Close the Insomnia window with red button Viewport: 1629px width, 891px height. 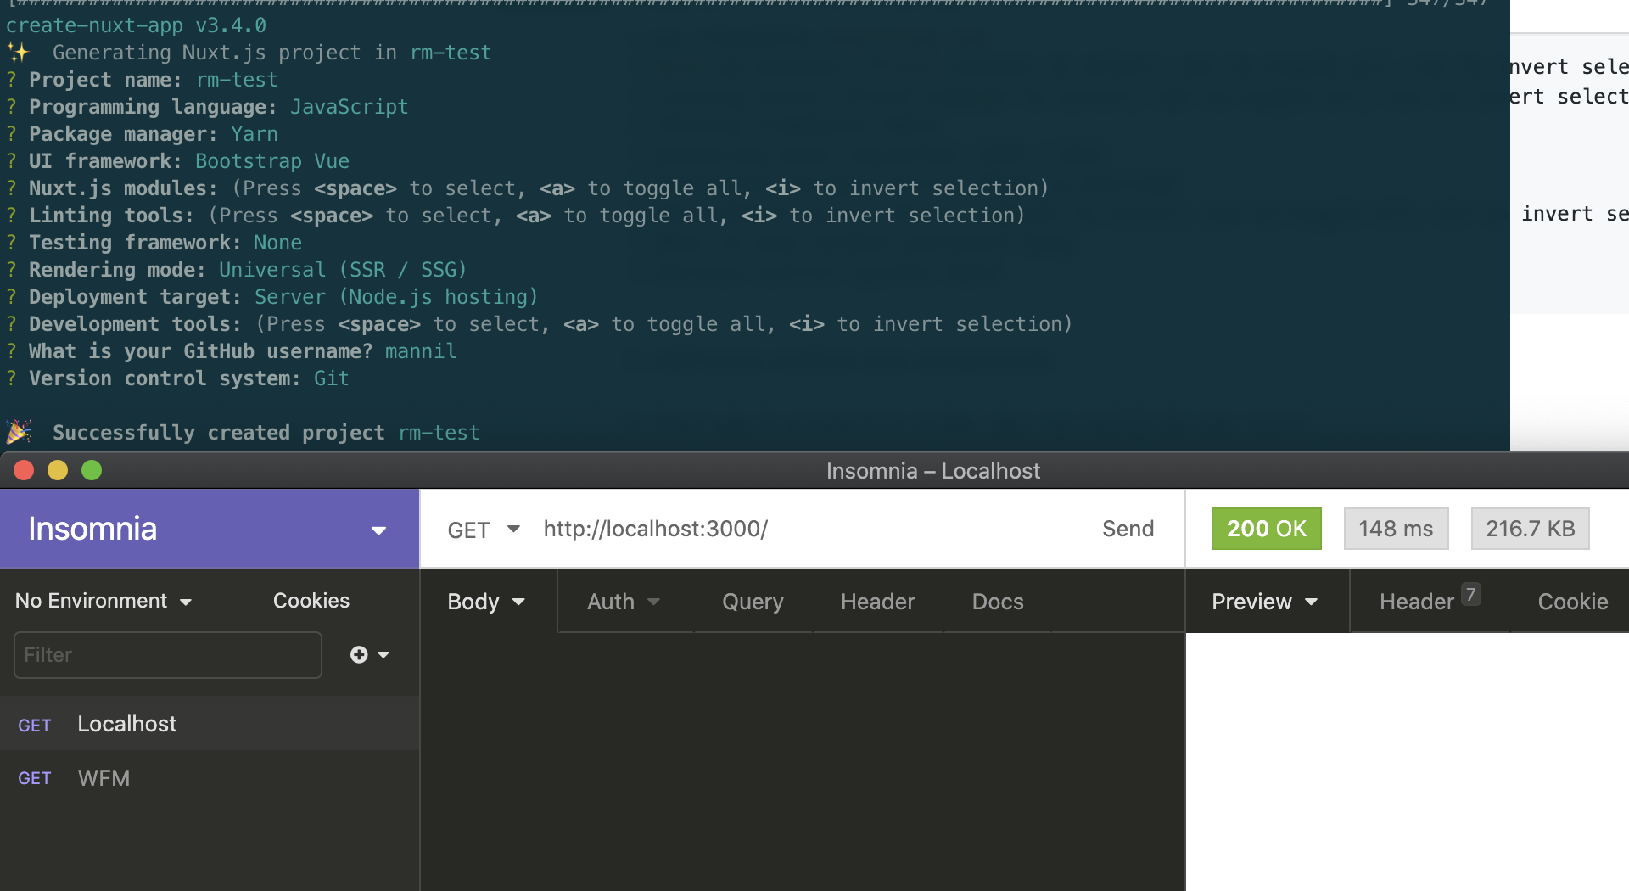24,470
